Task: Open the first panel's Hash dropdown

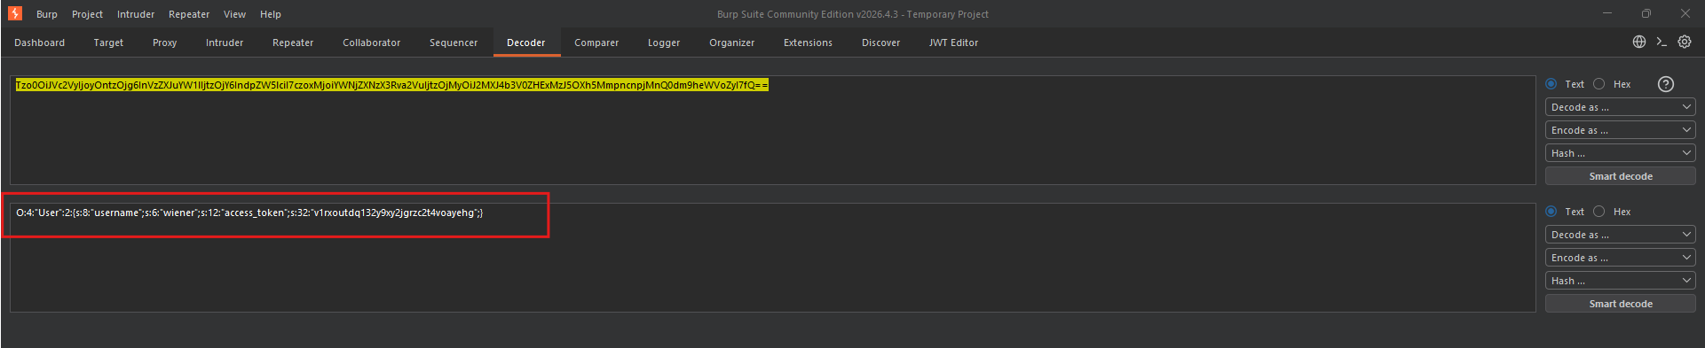Action: [x=1621, y=153]
